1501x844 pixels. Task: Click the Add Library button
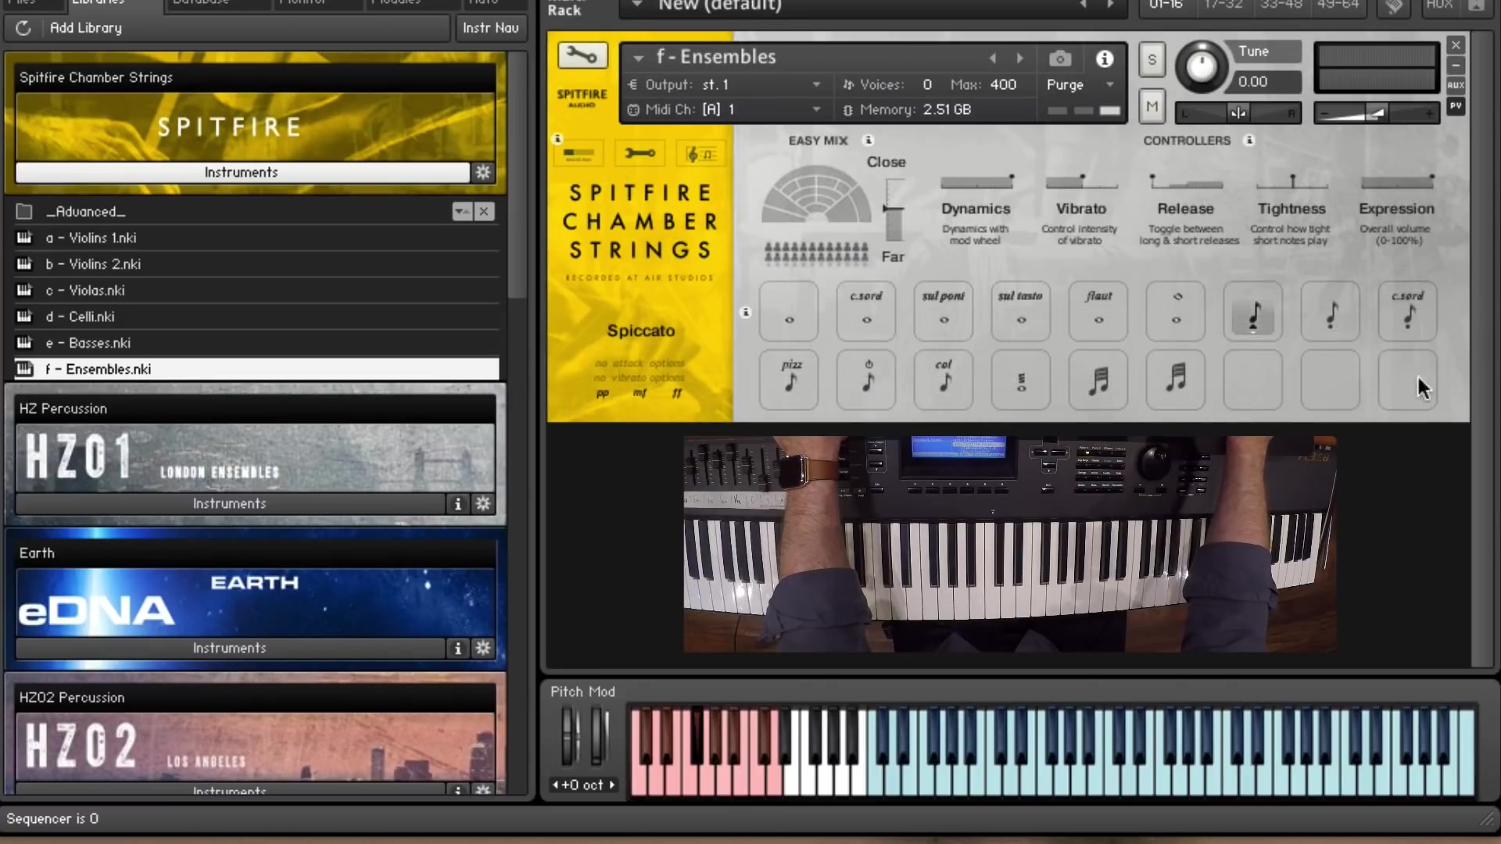pos(85,27)
